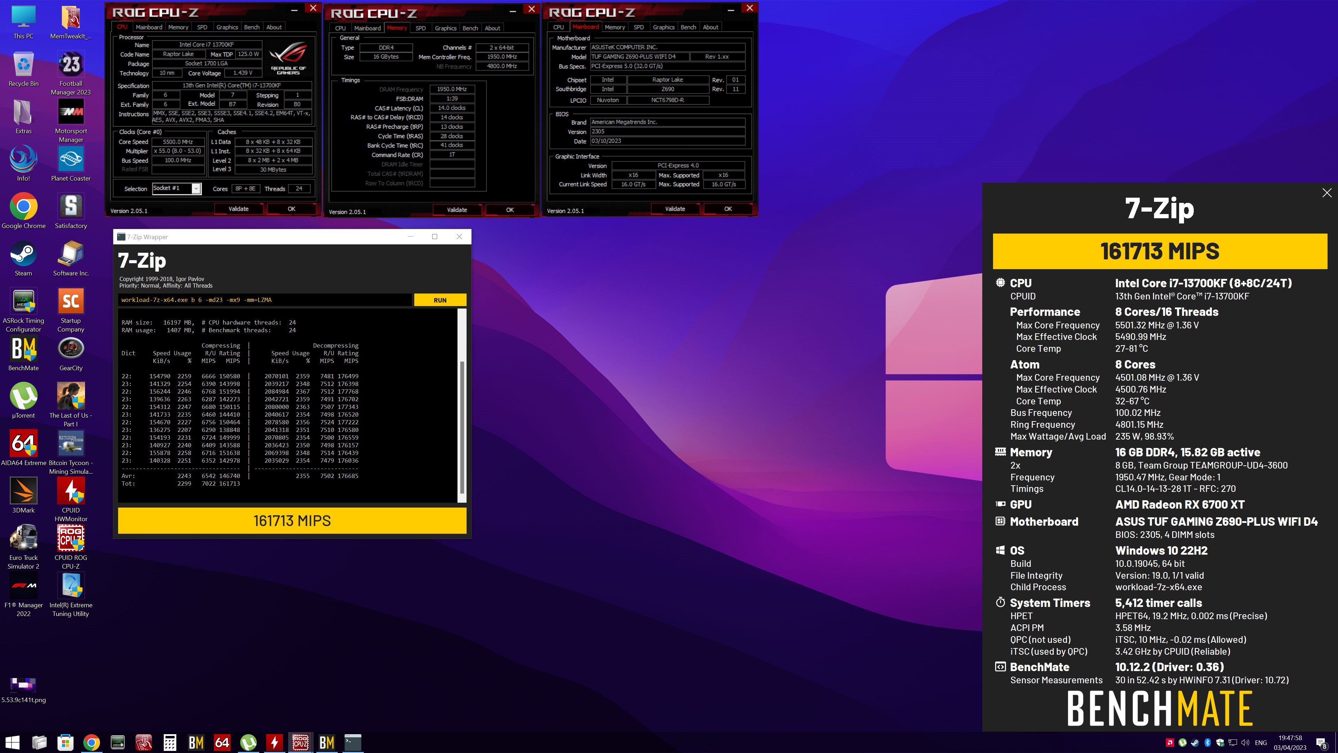Click the AMD Radeon RX 6700 XT GPU entry
This screenshot has height=753, width=1338.
point(1179,504)
